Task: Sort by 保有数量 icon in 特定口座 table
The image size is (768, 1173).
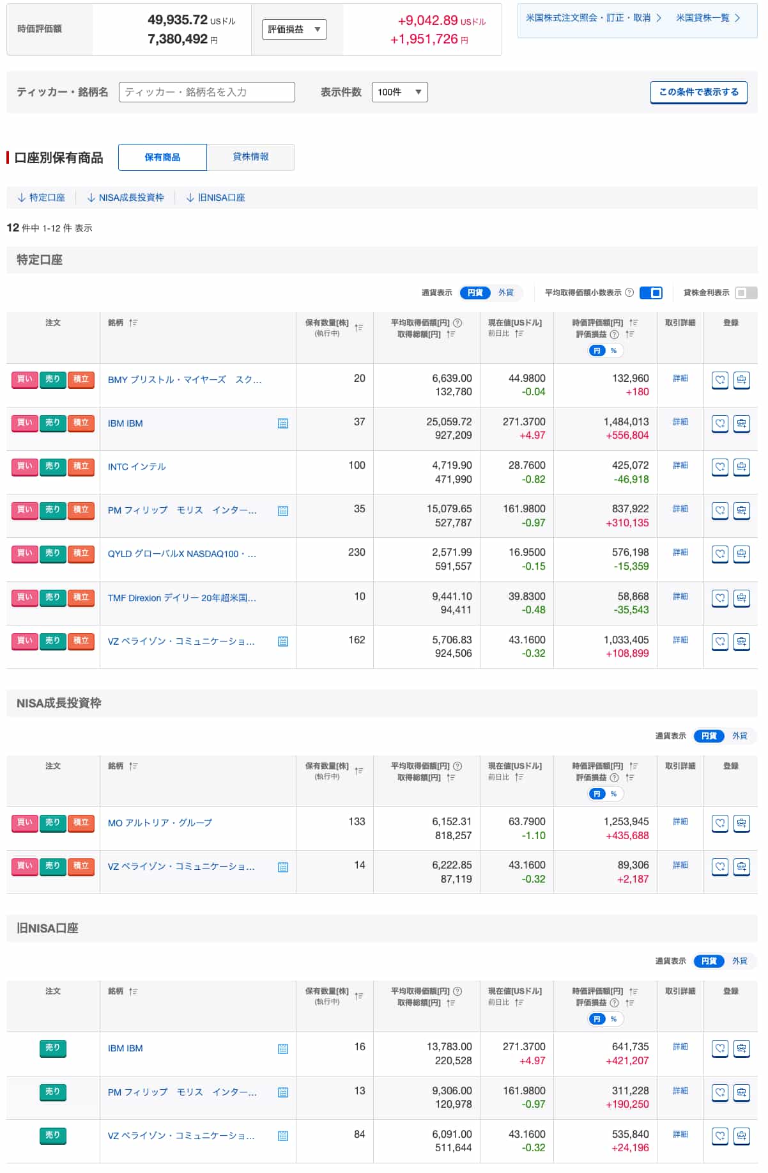Action: click(359, 327)
